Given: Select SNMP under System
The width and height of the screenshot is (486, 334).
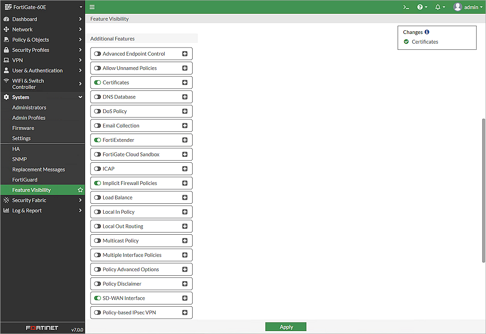Looking at the screenshot, I should [19, 159].
